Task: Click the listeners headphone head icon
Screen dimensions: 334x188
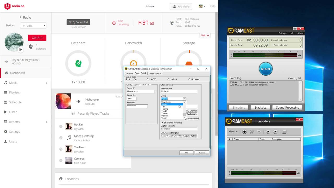Action: tap(31, 46)
